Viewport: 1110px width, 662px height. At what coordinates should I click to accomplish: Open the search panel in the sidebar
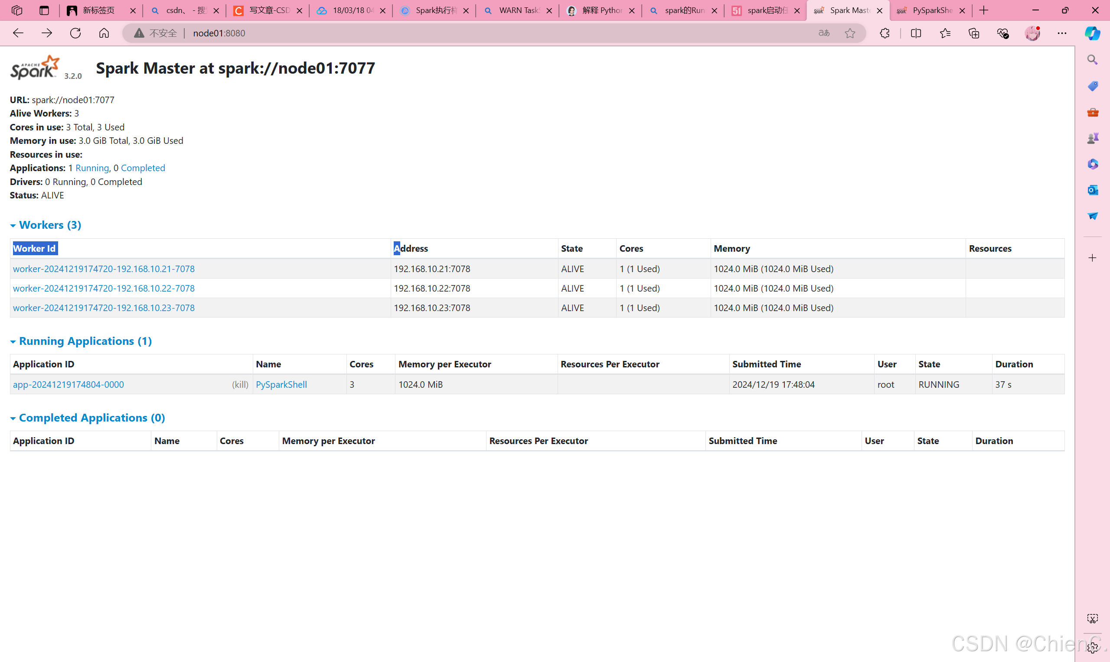1093,59
